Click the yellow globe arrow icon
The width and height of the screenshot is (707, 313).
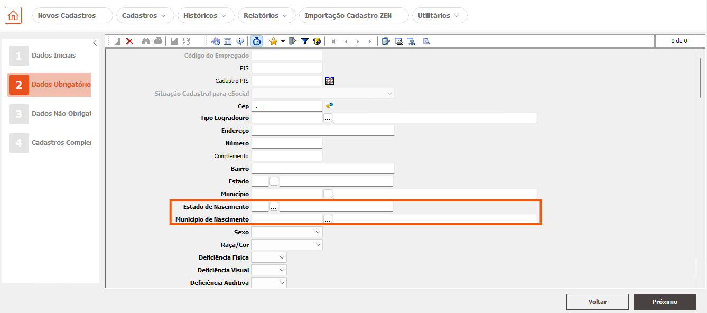(x=317, y=41)
